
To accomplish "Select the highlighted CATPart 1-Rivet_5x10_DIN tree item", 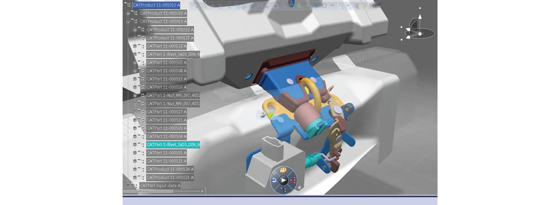I will 173,145.
